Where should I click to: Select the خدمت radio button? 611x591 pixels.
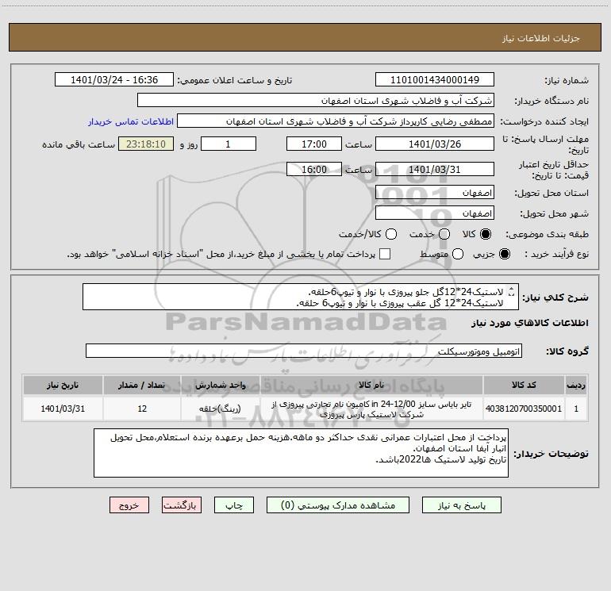(x=444, y=234)
